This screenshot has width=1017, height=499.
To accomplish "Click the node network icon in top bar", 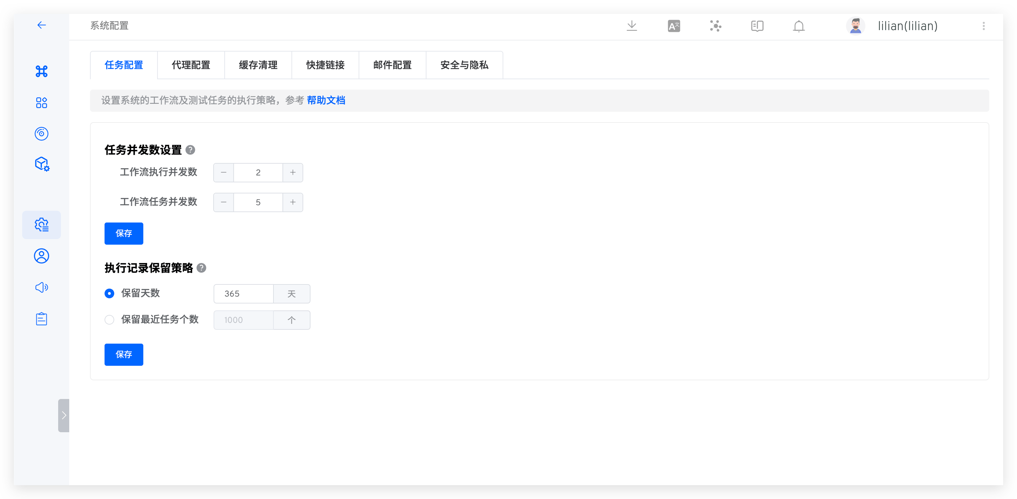I will click(715, 26).
